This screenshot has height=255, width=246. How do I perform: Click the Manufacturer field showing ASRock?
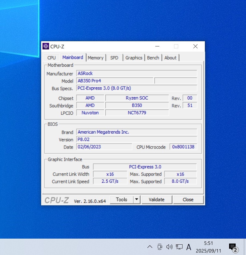coord(137,73)
